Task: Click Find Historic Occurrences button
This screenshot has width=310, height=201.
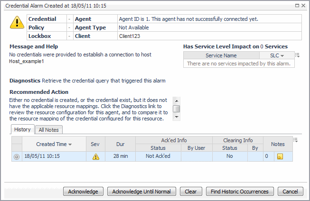Action: (x=240, y=192)
